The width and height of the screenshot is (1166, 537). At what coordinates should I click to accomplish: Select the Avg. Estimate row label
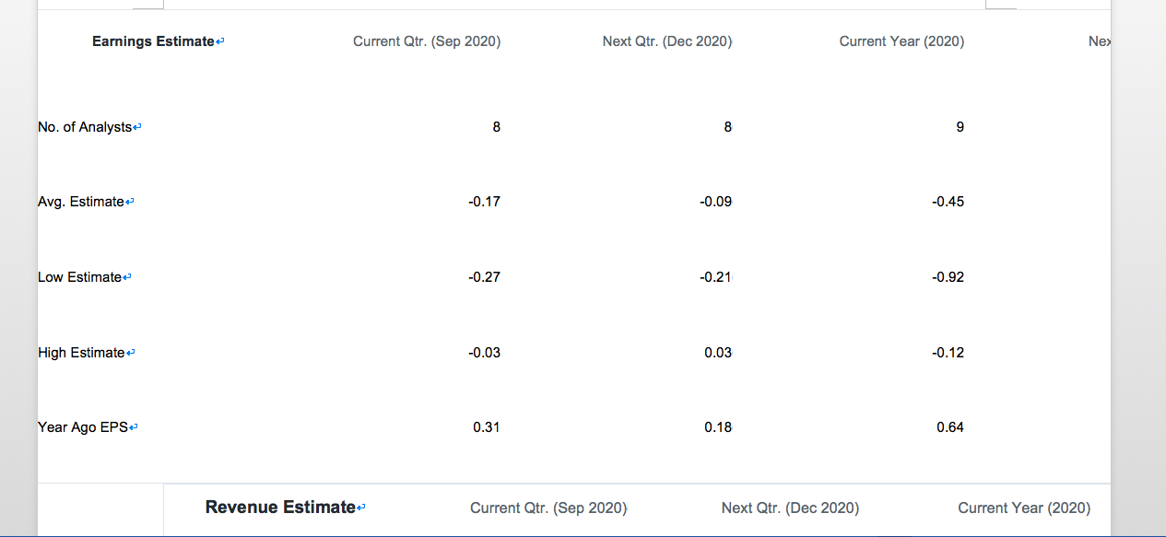(81, 202)
